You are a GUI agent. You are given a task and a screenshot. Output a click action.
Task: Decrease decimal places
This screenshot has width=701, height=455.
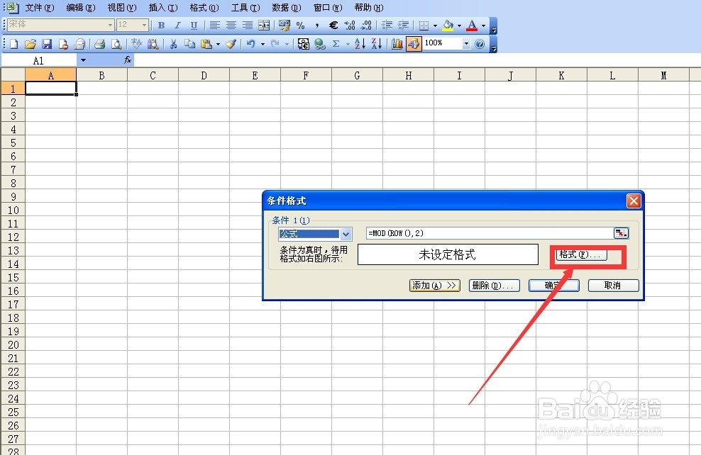[x=366, y=26]
